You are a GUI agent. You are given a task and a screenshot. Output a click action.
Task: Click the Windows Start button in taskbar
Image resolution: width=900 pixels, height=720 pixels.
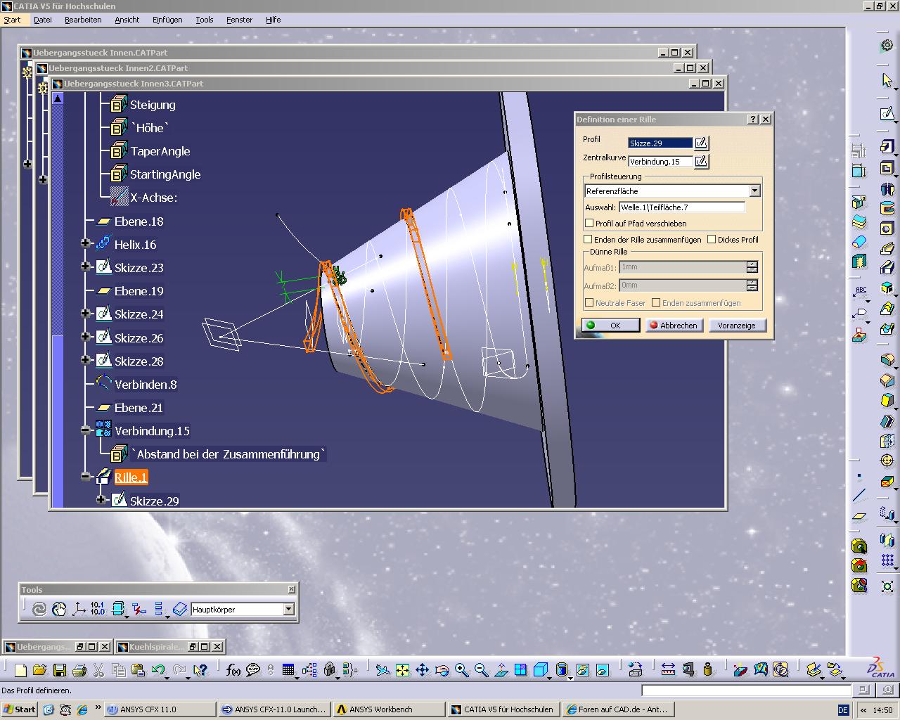[x=19, y=709]
